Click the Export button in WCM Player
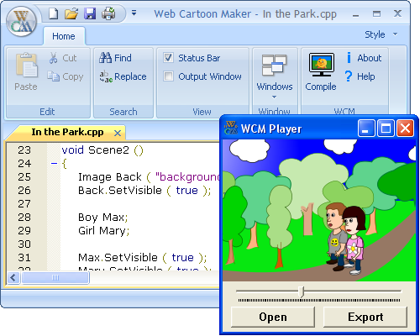This screenshot has width=420, height=336. pos(365,317)
